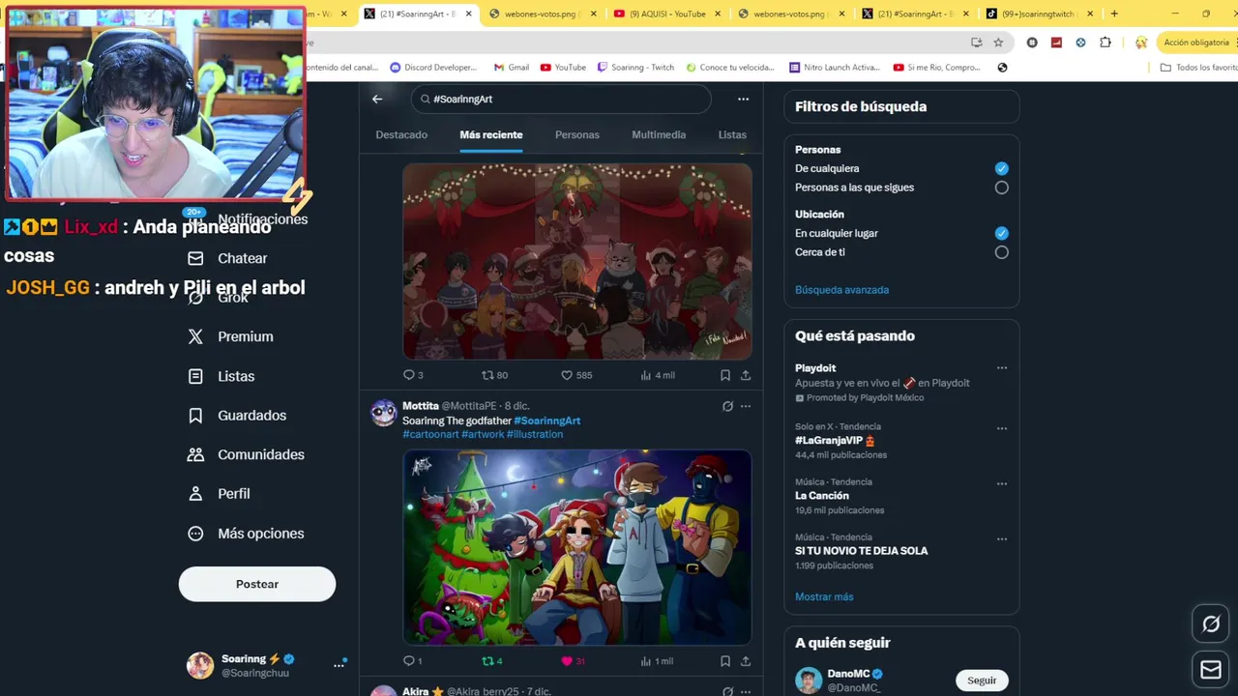Select 'De cualquiera' people filter
This screenshot has width=1238, height=696.
pos(1002,168)
